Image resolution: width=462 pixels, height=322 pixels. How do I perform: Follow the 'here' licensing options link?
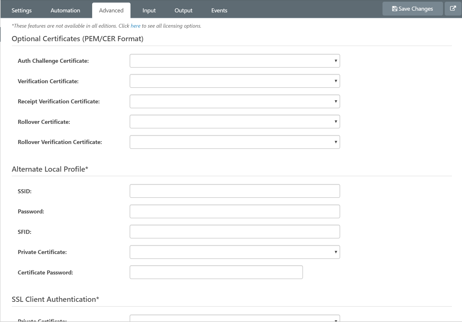[x=135, y=26]
